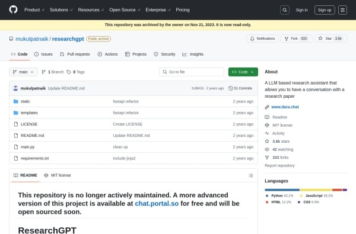Open researchgpt repository name link
The image size is (356, 234).
tap(68, 39)
